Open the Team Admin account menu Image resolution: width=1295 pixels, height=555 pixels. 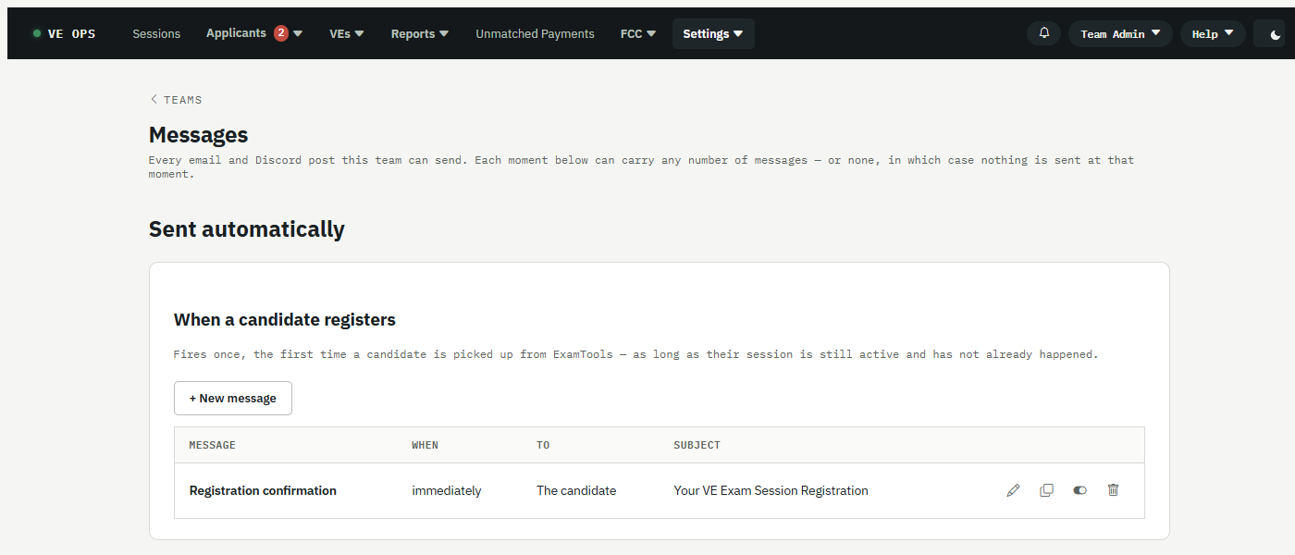coord(1120,34)
